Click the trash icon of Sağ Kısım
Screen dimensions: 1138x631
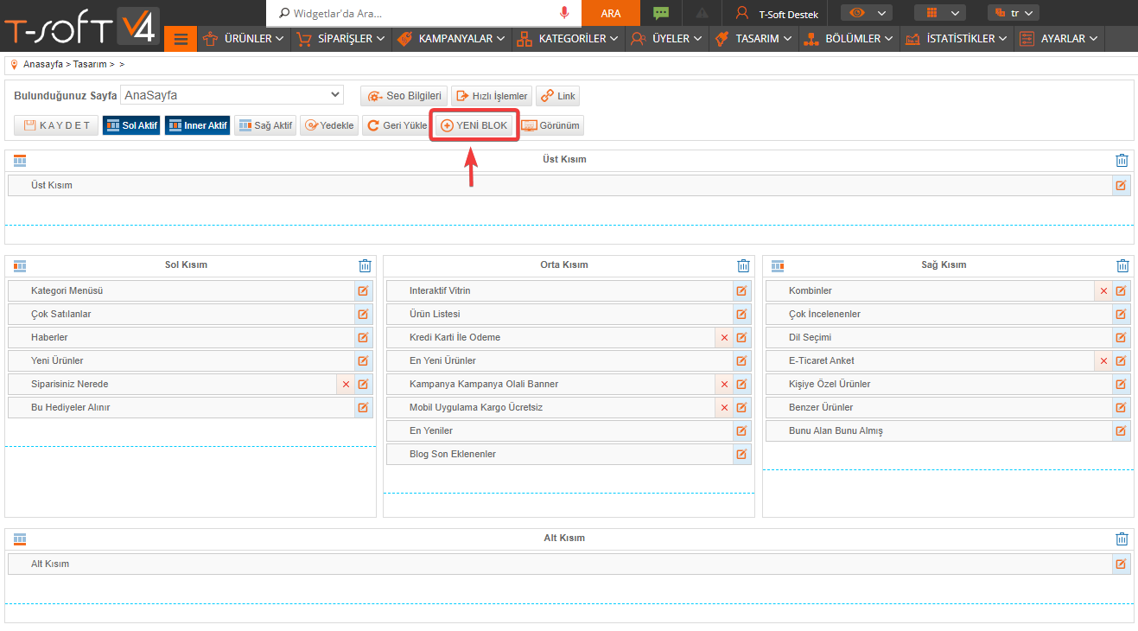pos(1122,265)
